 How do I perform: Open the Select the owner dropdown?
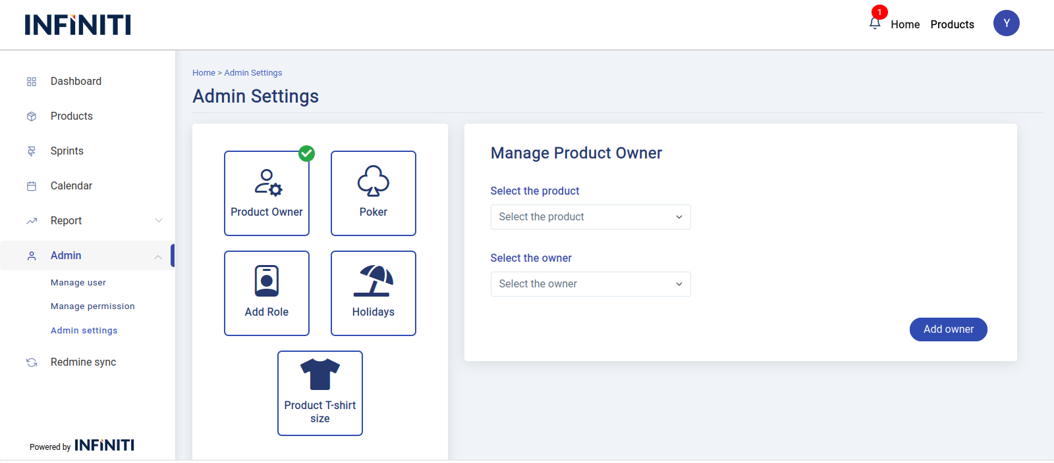point(590,284)
